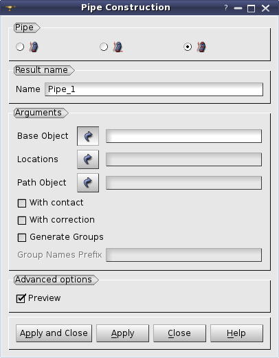Image resolution: width=279 pixels, height=358 pixels.
Task: Click the Path Object selection arrow button
Action: [88, 183]
